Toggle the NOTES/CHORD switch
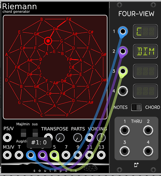Screen dimensions: 161x176 click(x=136, y=107)
